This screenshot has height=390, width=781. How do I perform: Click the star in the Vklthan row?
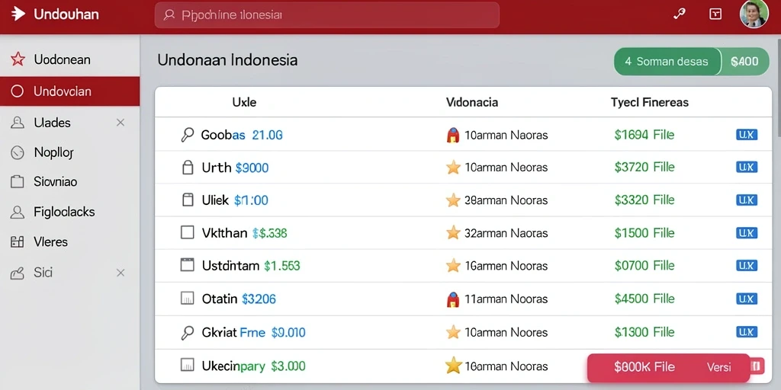pyautogui.click(x=453, y=232)
